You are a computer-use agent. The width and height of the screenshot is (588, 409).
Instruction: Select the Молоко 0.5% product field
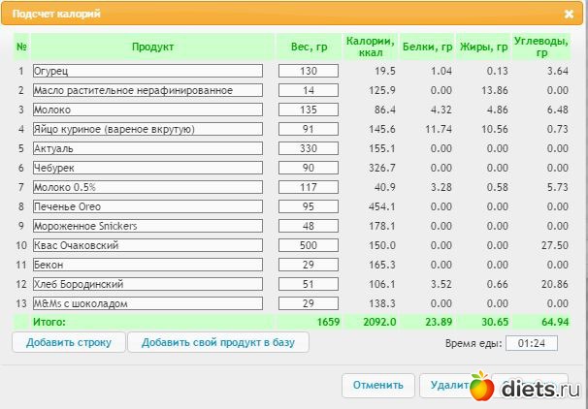coord(147,187)
